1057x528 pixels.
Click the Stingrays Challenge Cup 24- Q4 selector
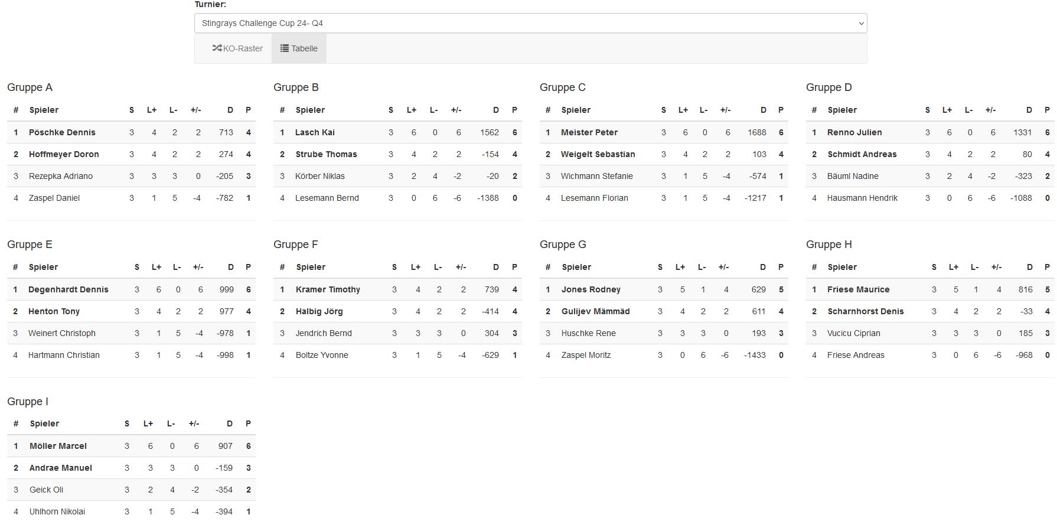point(530,24)
